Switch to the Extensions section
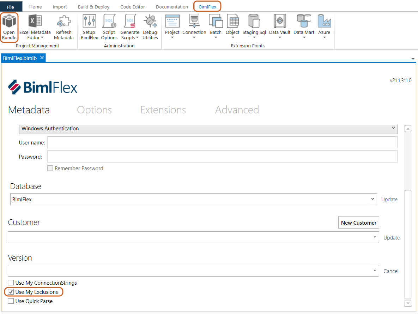 click(x=163, y=110)
